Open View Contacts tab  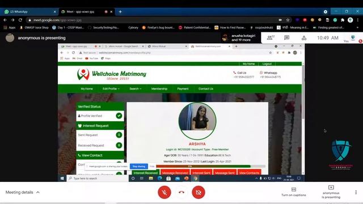coord(250,173)
